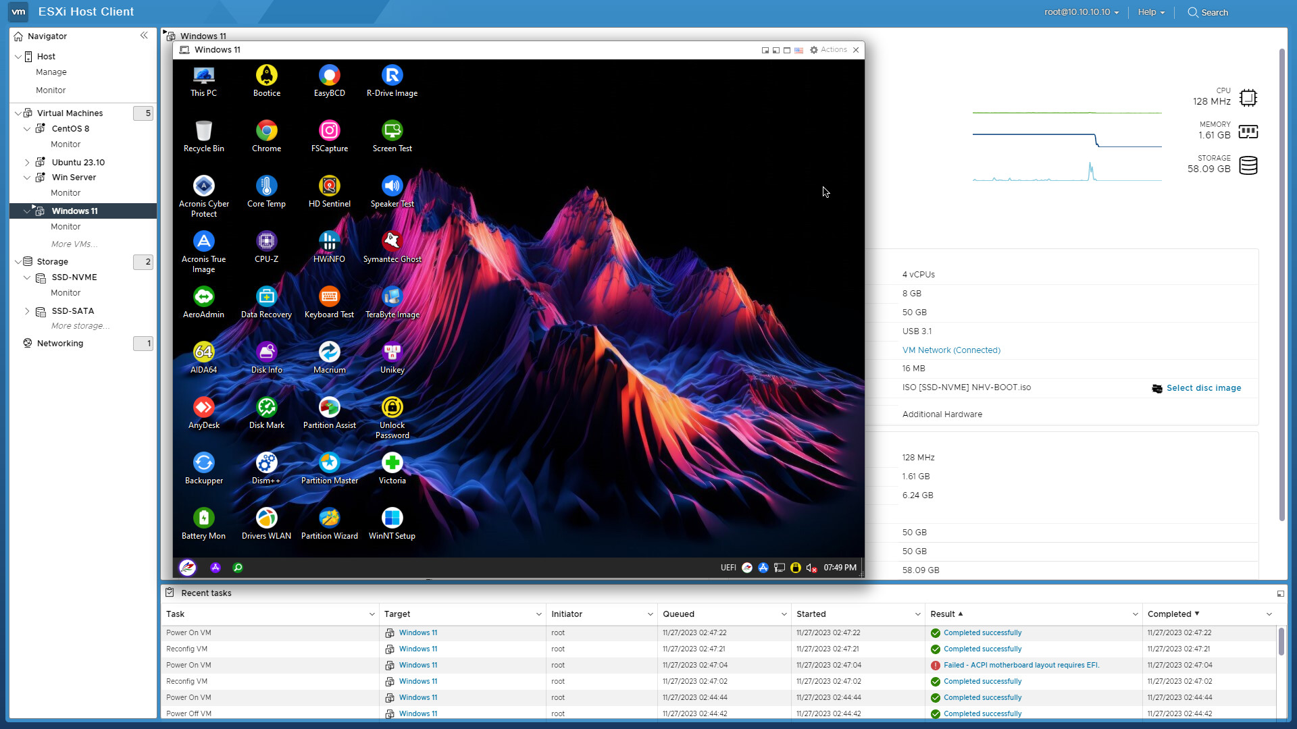Open the Symantec Ghost icon
This screenshot has width=1297, height=729.
tap(392, 242)
